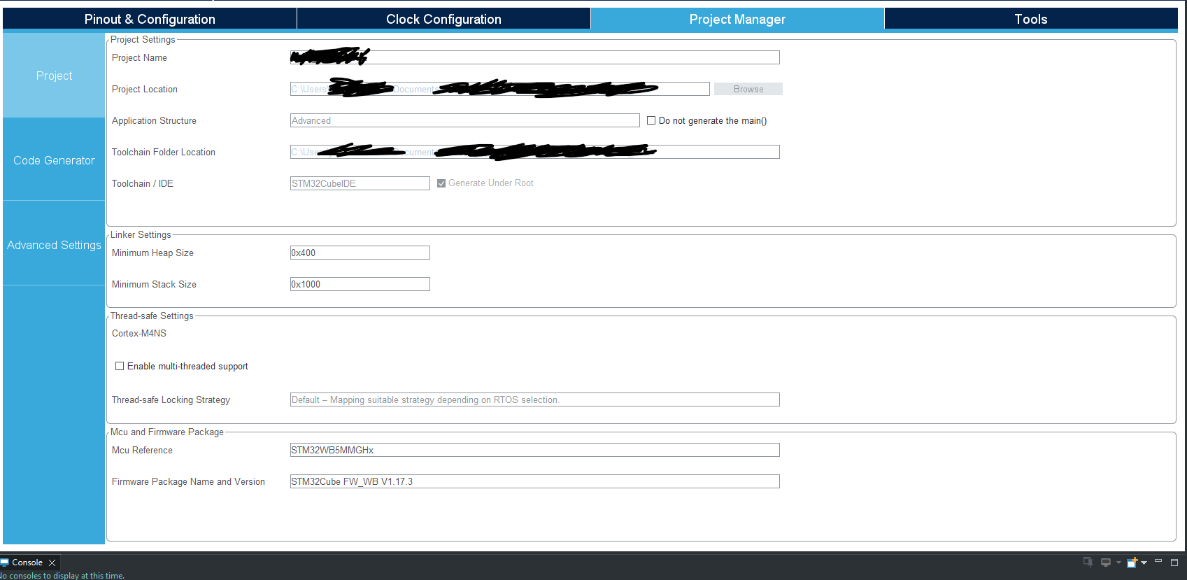Viewport: 1187px width, 580px height.
Task: Open the Toolchain / IDE dropdown
Action: click(x=360, y=183)
